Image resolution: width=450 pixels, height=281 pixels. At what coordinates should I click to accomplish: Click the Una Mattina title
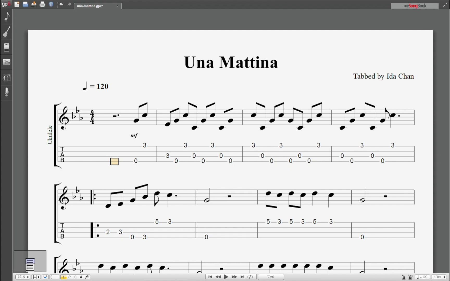[x=231, y=62]
